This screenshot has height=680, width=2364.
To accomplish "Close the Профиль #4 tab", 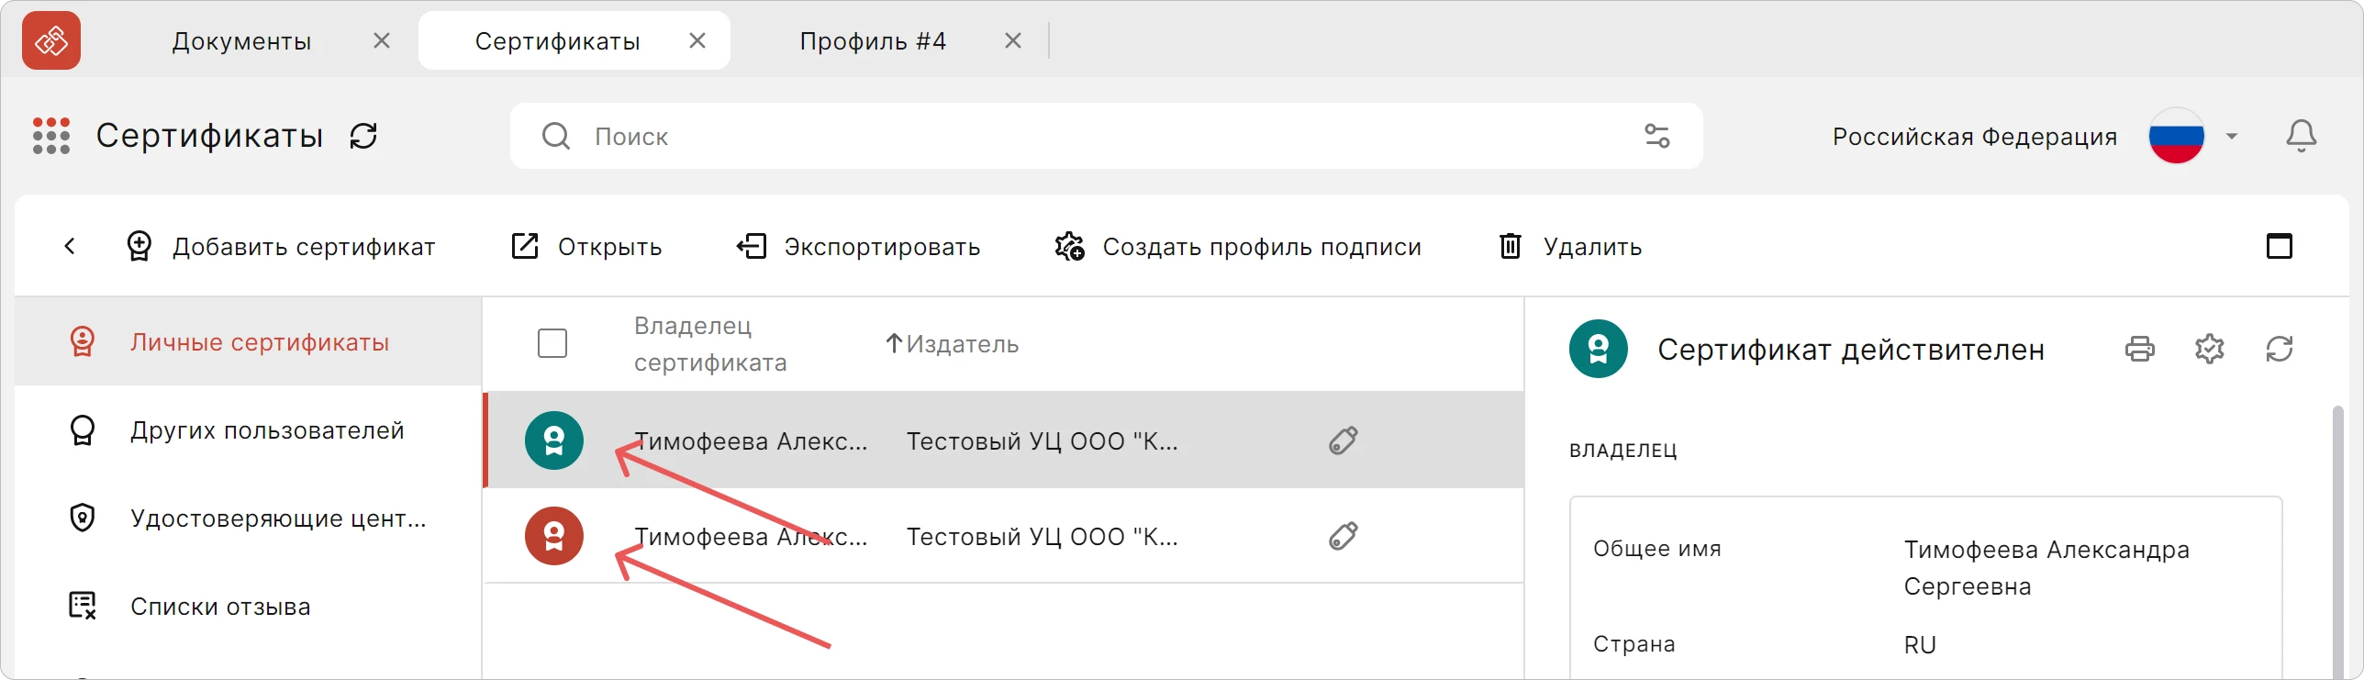I will coord(1013,40).
